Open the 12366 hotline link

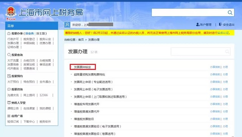pos(43,95)
